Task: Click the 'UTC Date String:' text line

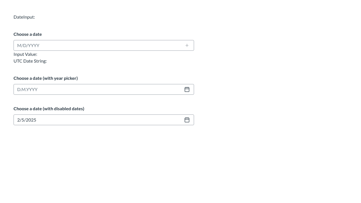Action: tap(30, 61)
